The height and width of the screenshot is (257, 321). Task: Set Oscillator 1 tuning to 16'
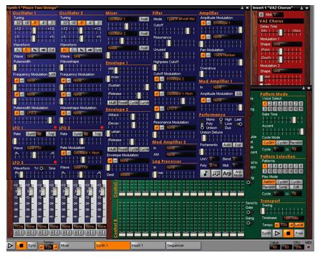[x=26, y=23]
